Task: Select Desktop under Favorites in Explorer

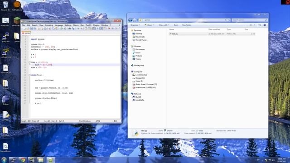Action: pyautogui.click(x=139, y=34)
